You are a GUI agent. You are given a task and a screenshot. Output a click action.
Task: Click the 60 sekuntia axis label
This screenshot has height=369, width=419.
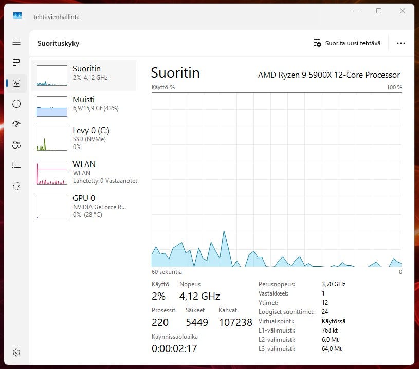pos(167,272)
